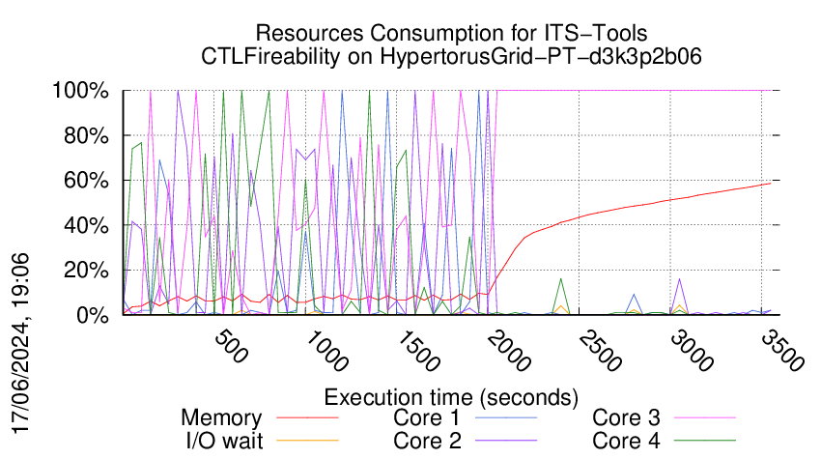The image size is (821, 459).
Task: Click the "Core 3" legend label
Action: pos(626,417)
